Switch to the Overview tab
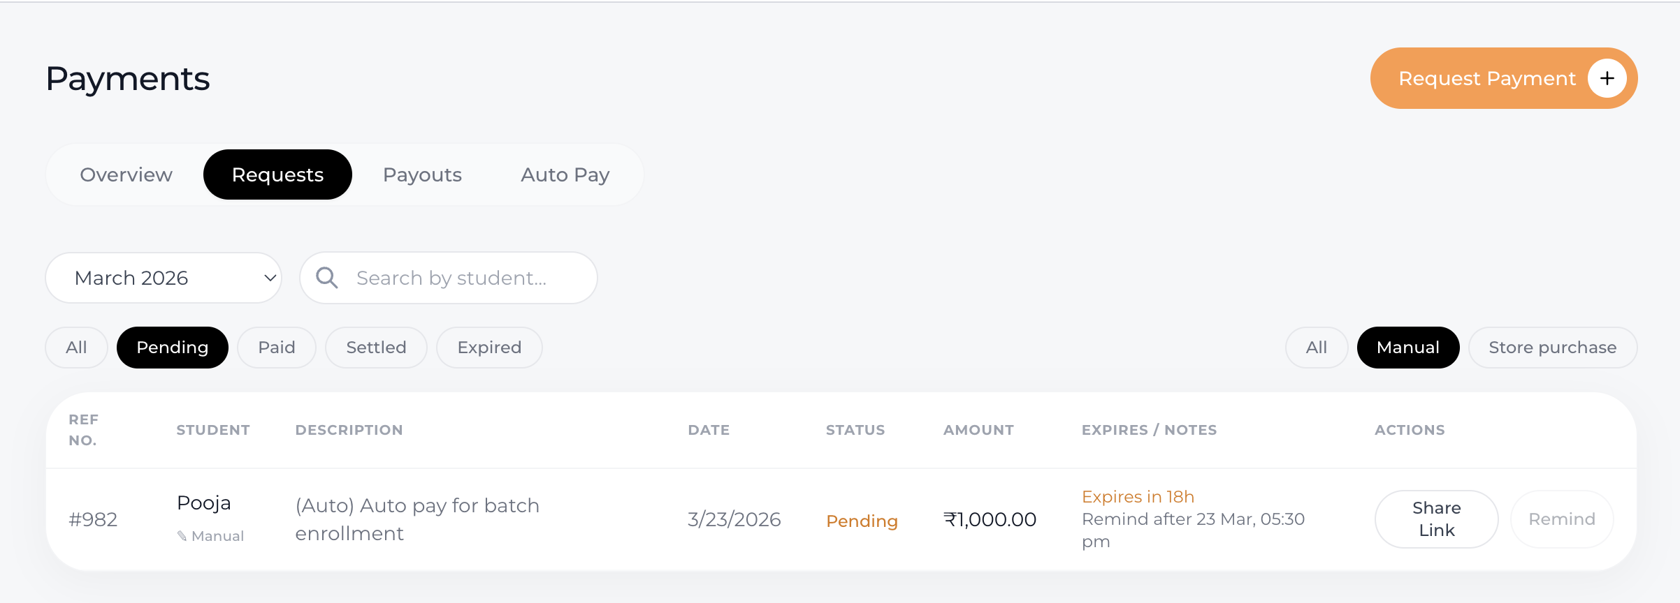The height and width of the screenshot is (603, 1680). click(x=126, y=174)
